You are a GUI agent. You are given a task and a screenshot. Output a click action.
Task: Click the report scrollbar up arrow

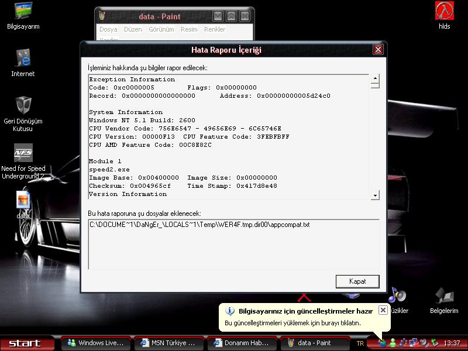coord(375,78)
